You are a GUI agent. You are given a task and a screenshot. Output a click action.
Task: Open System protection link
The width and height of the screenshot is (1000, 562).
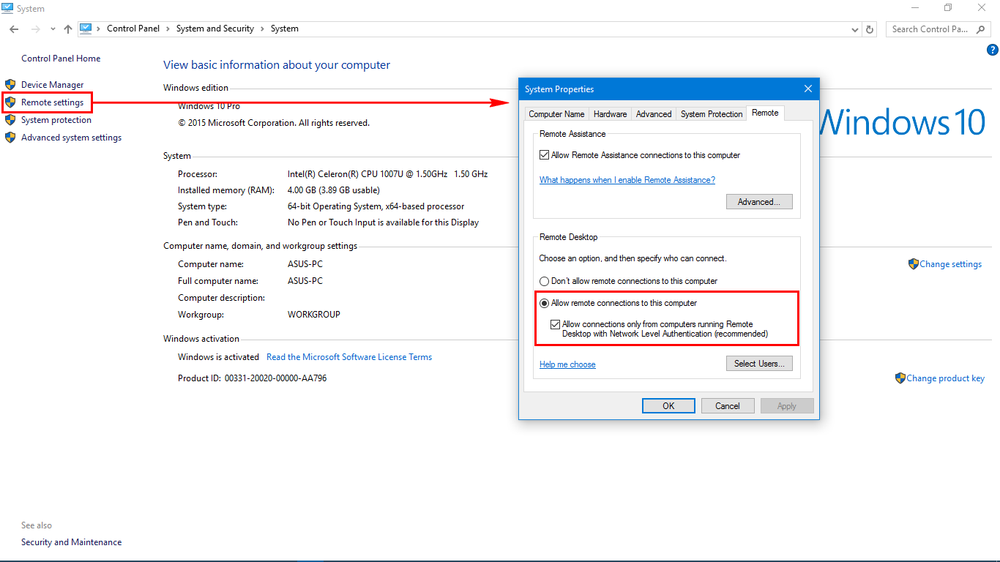(x=56, y=120)
